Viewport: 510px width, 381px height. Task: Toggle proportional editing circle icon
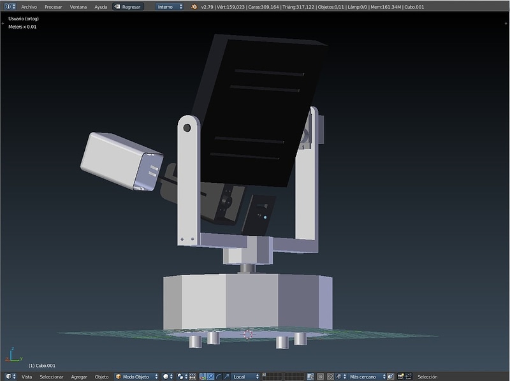[321, 377]
